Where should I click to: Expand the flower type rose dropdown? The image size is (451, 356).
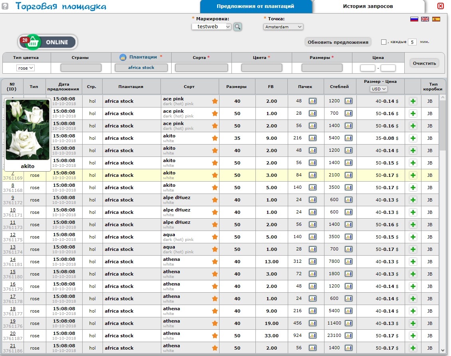pyautogui.click(x=26, y=68)
